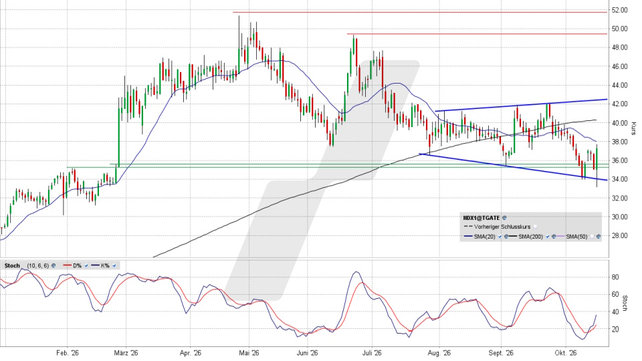Image resolution: width=642 pixels, height=361 pixels.
Task: Click the Stoch indicator title
Action: pos(12,265)
